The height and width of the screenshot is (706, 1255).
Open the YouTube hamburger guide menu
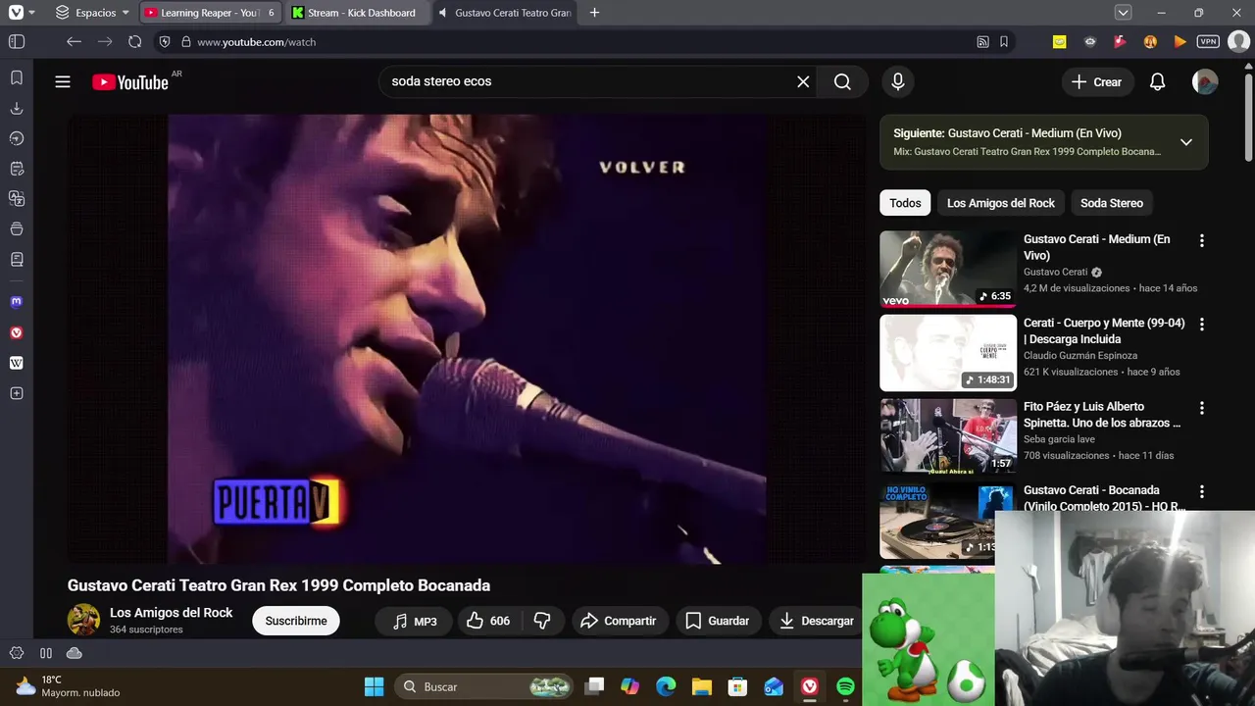coord(63,81)
